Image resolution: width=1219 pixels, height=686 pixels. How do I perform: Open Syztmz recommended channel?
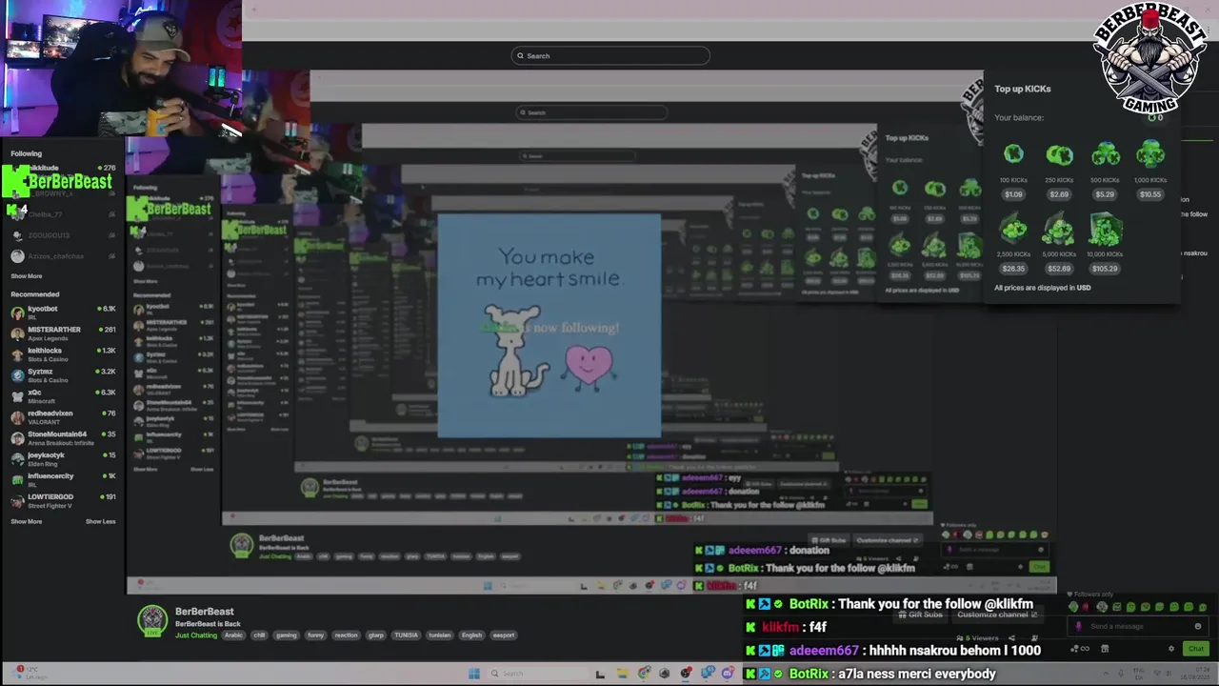[63, 374]
